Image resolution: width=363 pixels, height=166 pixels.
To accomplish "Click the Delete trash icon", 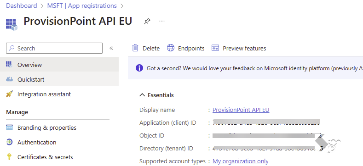I will click(x=135, y=48).
